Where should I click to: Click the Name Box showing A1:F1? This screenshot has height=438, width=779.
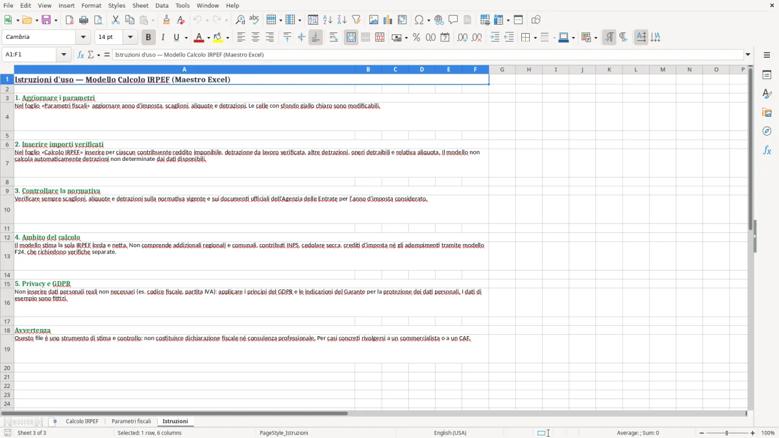pos(31,55)
